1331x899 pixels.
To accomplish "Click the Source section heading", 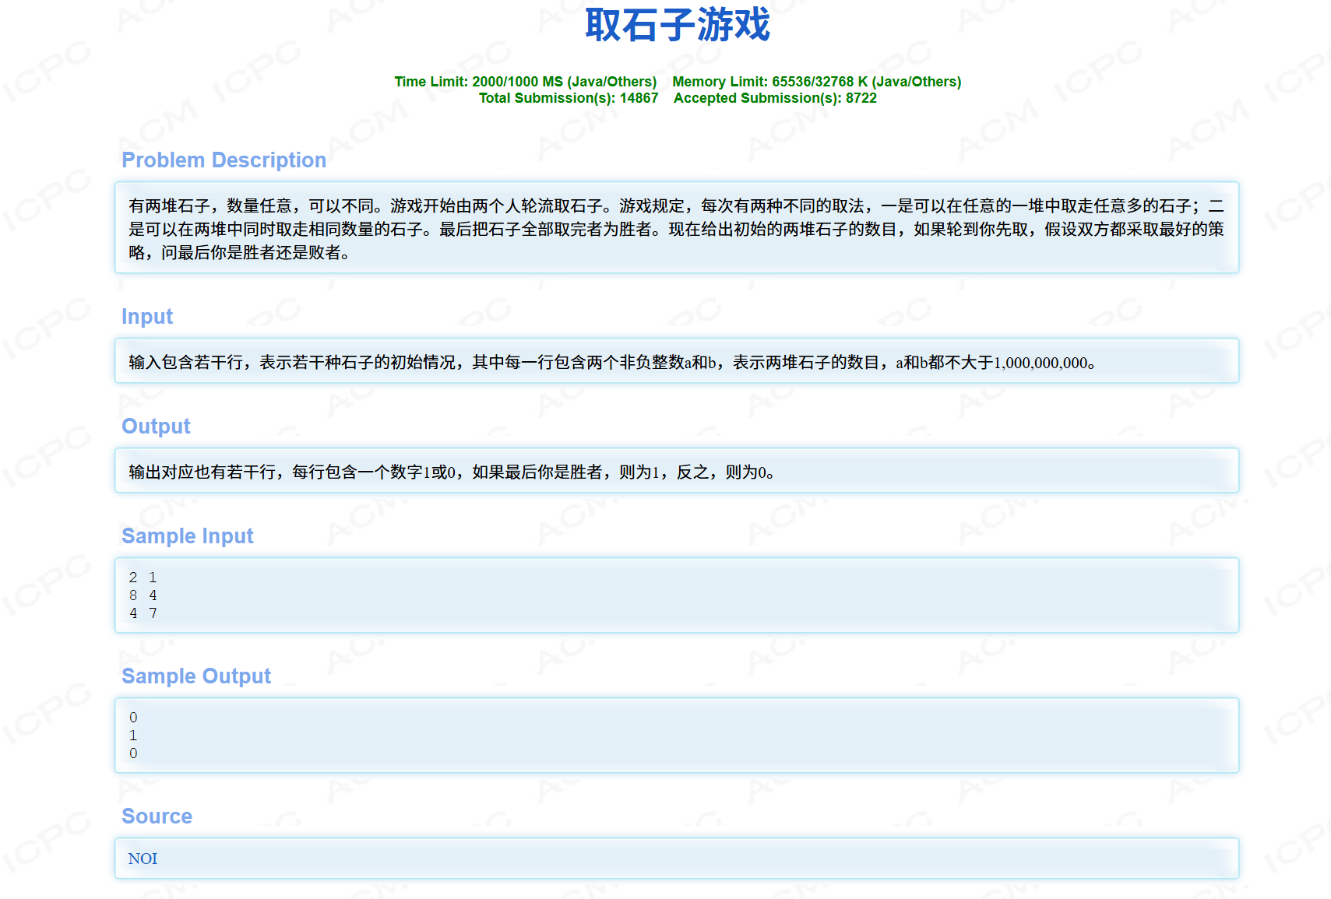I will click(157, 816).
